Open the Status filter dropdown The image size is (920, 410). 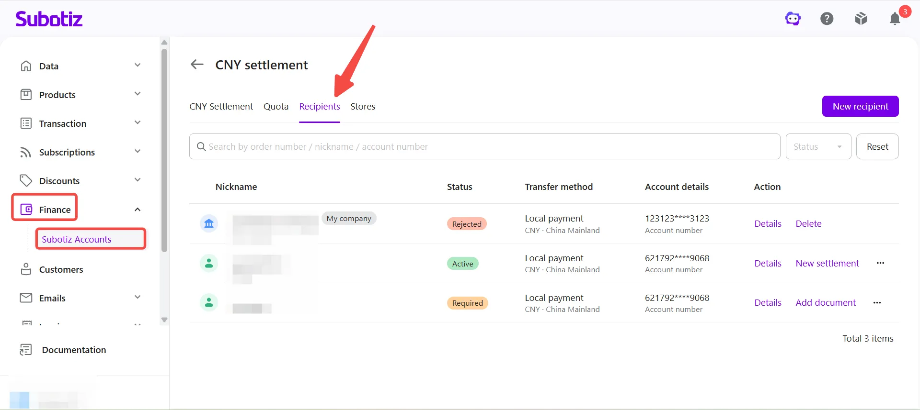[818, 146]
